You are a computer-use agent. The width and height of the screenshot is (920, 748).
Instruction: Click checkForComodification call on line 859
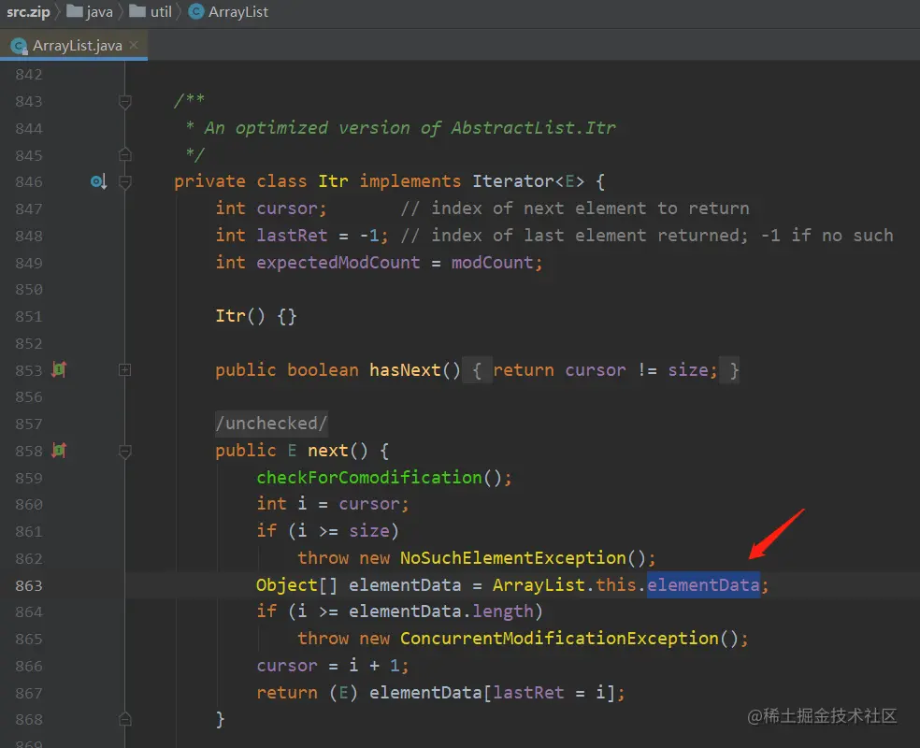pos(368,478)
